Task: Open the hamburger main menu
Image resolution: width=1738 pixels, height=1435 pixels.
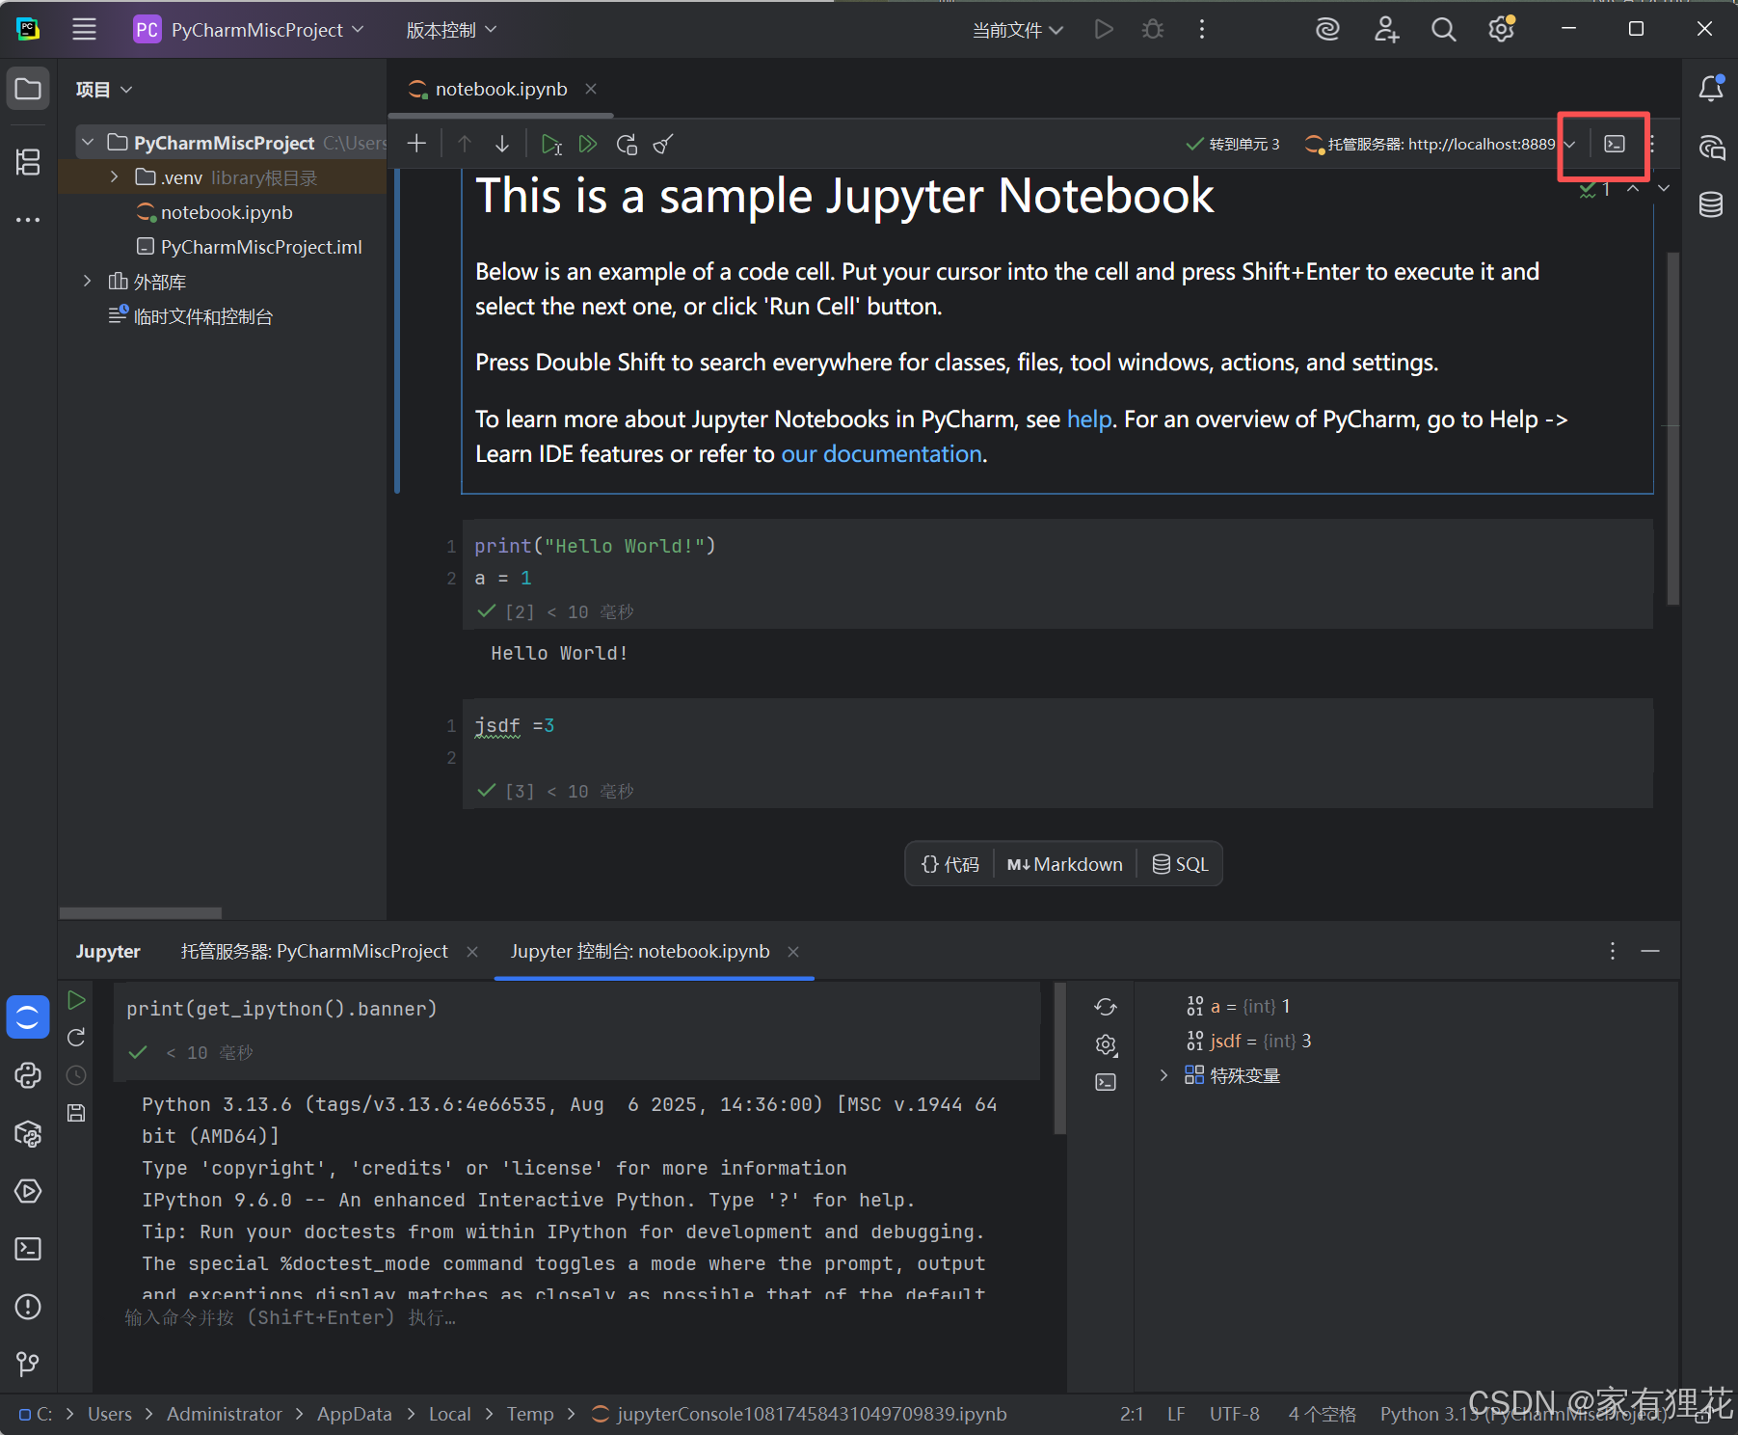Action: coord(85,30)
